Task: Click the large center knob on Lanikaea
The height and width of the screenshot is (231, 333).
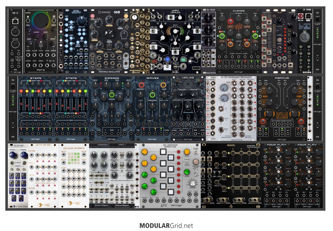Action: click(41, 20)
